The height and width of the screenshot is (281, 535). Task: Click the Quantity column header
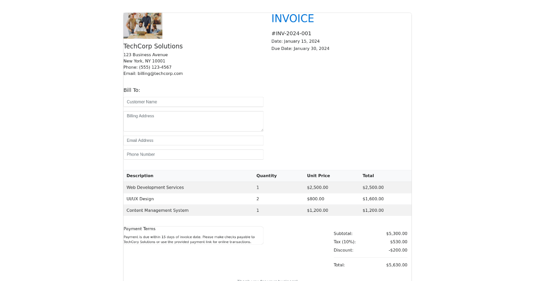coord(266,176)
